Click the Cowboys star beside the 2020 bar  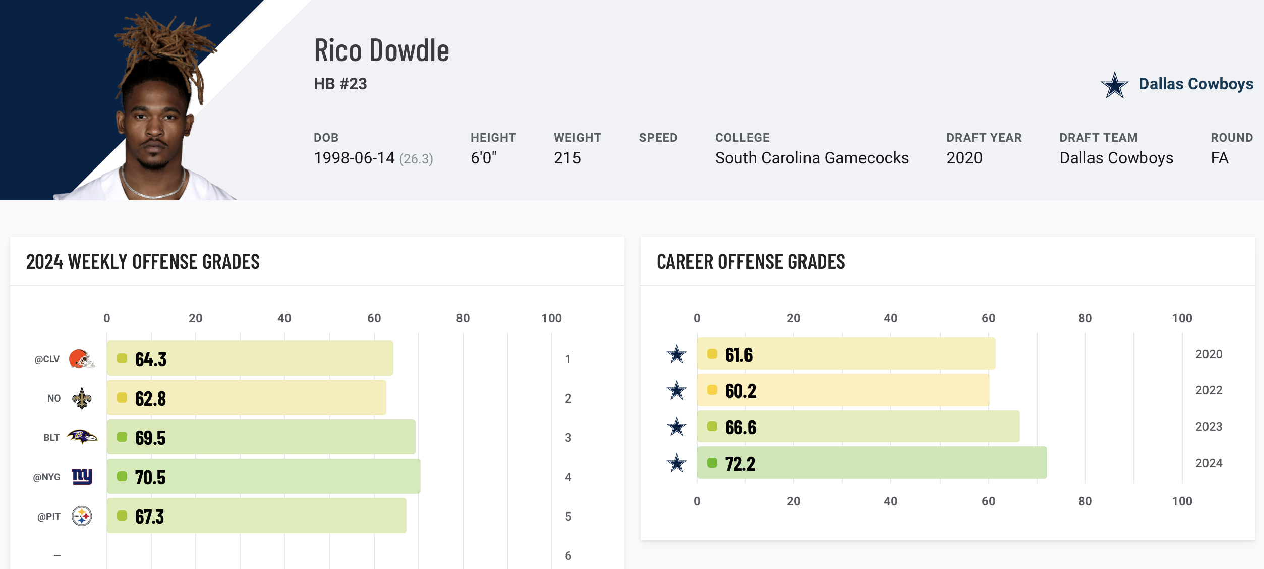[x=676, y=354]
